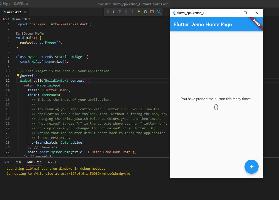279x200 pixels.
Task: Click the Run code lens link
Action: pyautogui.click(x=19, y=34)
